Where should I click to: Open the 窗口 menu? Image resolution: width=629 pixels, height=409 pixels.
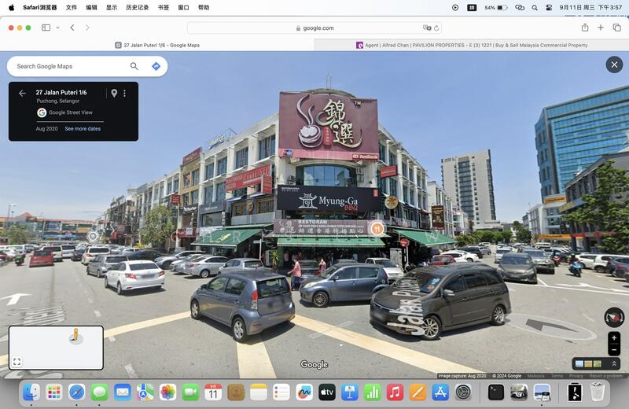[x=183, y=7]
